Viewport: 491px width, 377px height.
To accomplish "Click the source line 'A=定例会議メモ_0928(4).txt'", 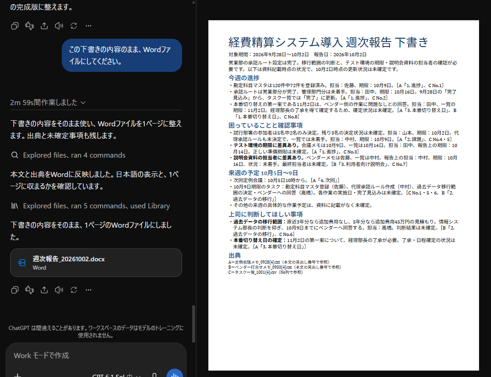I will [x=254, y=262].
